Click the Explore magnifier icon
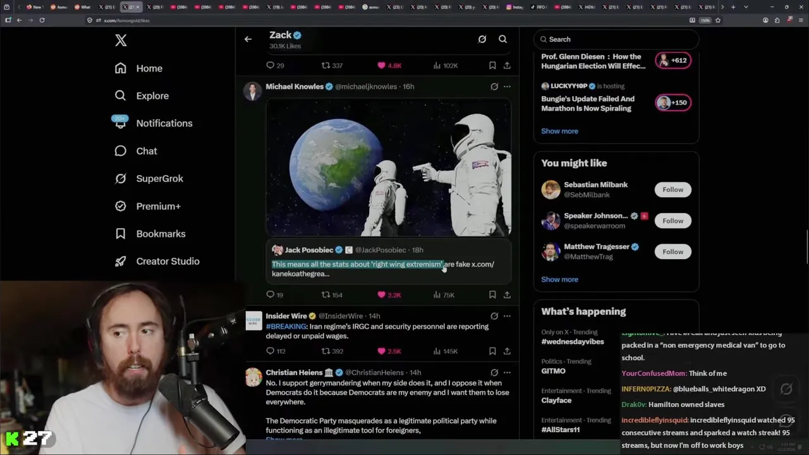The height and width of the screenshot is (455, 809). pyautogui.click(x=121, y=95)
